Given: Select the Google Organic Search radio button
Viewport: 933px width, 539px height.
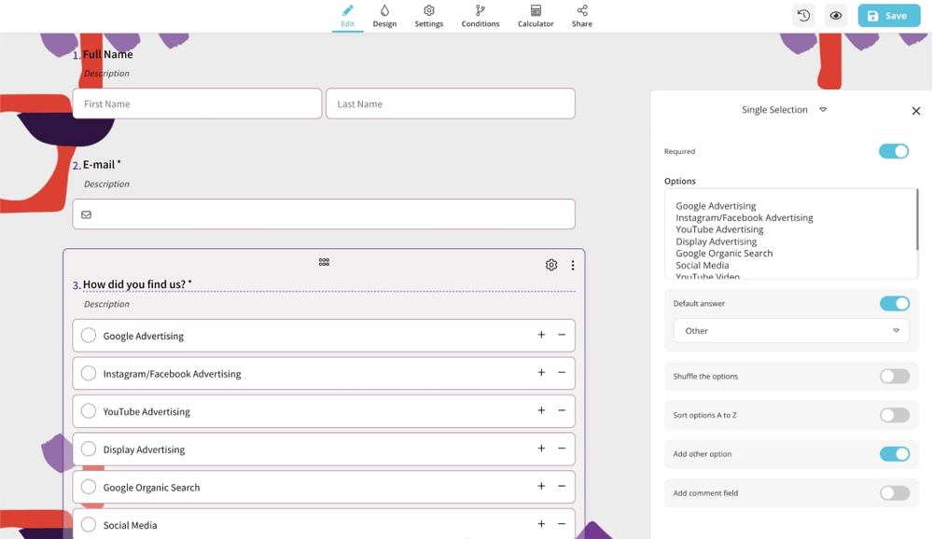Looking at the screenshot, I should (89, 487).
